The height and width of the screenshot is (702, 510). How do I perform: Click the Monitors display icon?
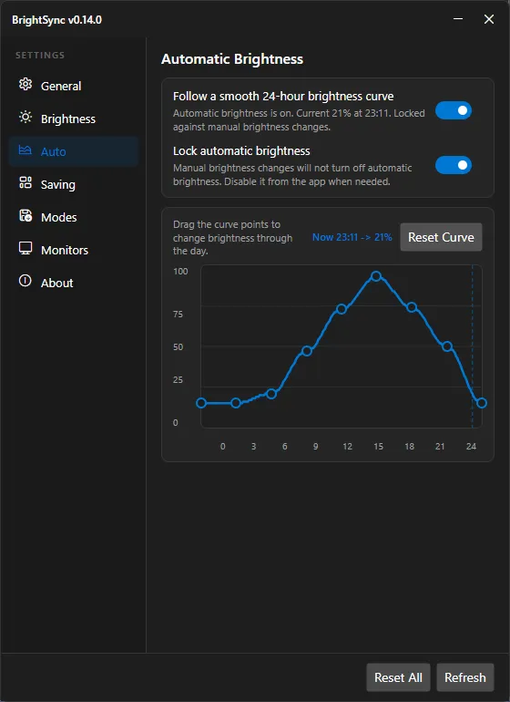tap(25, 249)
